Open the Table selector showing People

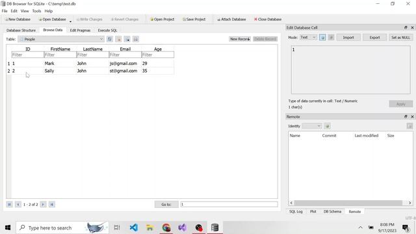[61, 39]
